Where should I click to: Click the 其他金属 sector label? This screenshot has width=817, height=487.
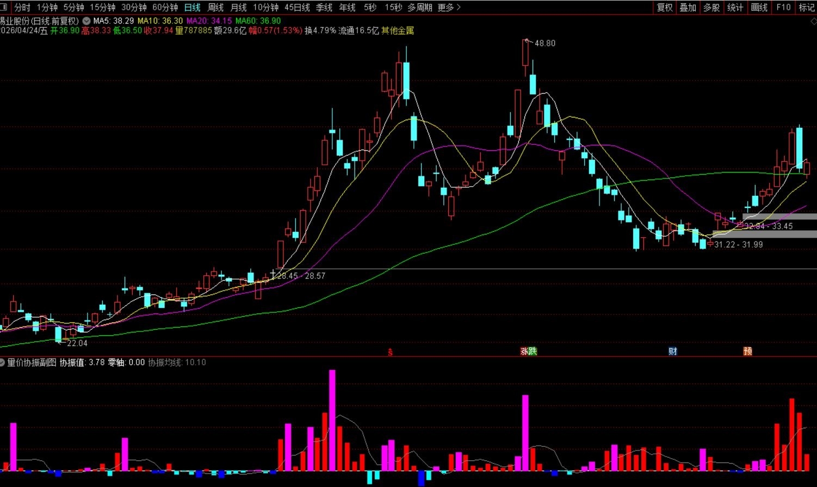point(398,30)
